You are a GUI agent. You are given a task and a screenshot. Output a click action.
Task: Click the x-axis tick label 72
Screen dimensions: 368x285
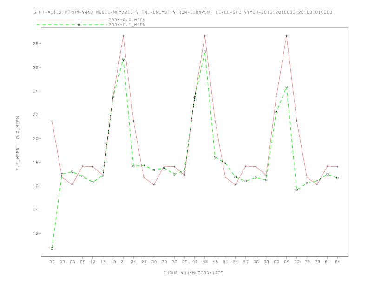296,262
